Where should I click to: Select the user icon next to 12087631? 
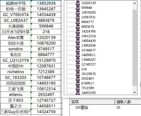pyautogui.click(x=78, y=17)
